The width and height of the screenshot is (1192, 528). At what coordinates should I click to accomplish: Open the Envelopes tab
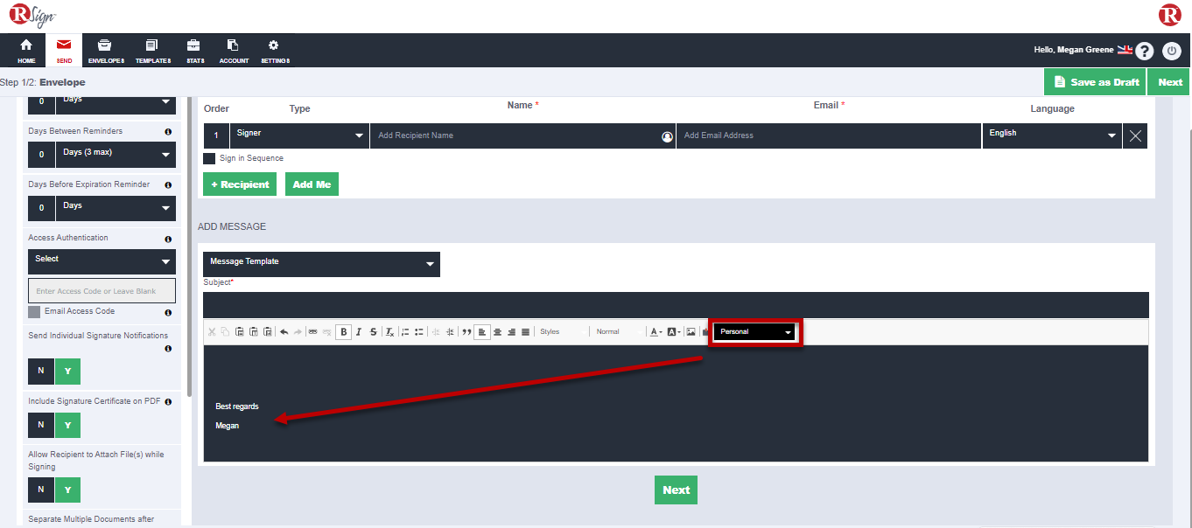(x=106, y=52)
